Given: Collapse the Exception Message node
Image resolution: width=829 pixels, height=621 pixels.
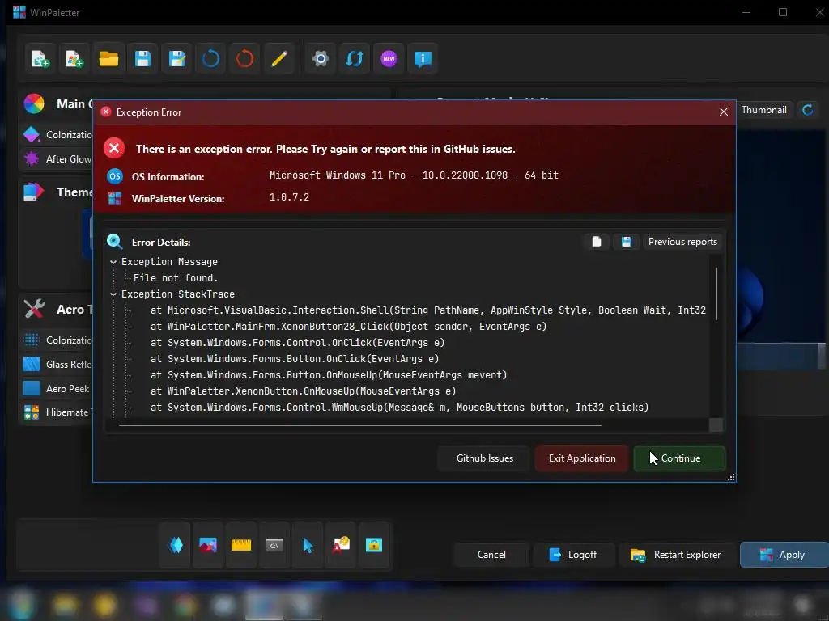Looking at the screenshot, I should click(113, 262).
